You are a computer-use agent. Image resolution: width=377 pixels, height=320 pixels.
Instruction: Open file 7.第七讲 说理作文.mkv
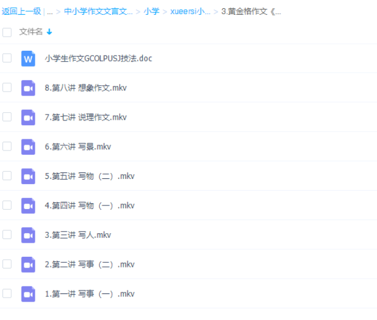86,117
